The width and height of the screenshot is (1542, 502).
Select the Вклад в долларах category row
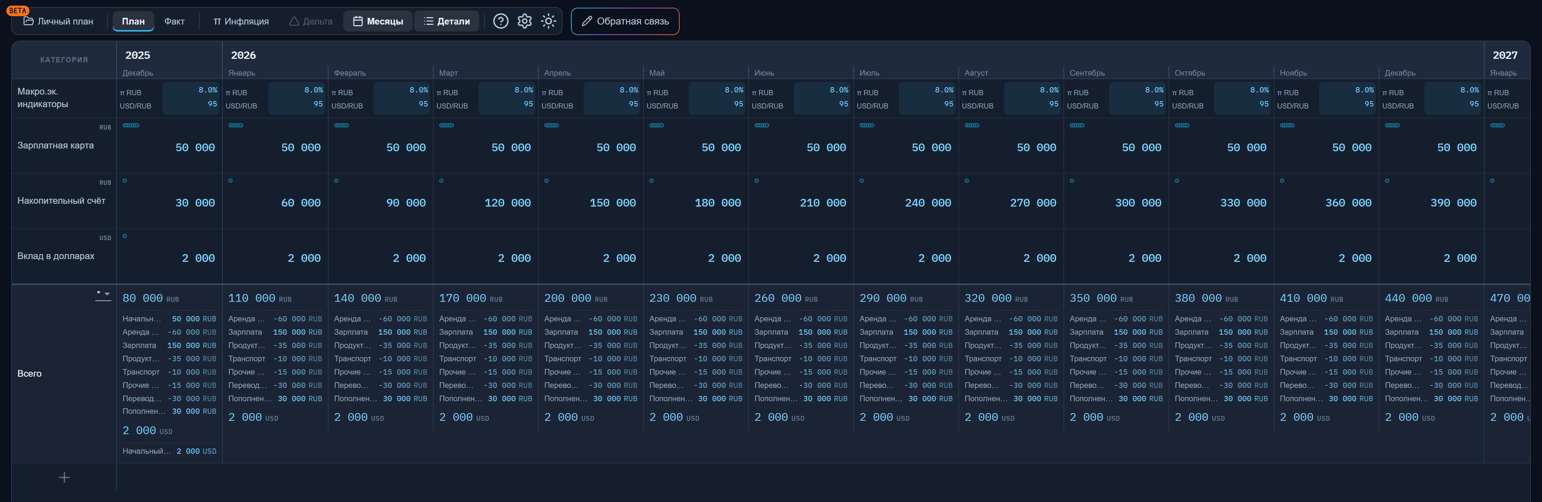tap(64, 256)
